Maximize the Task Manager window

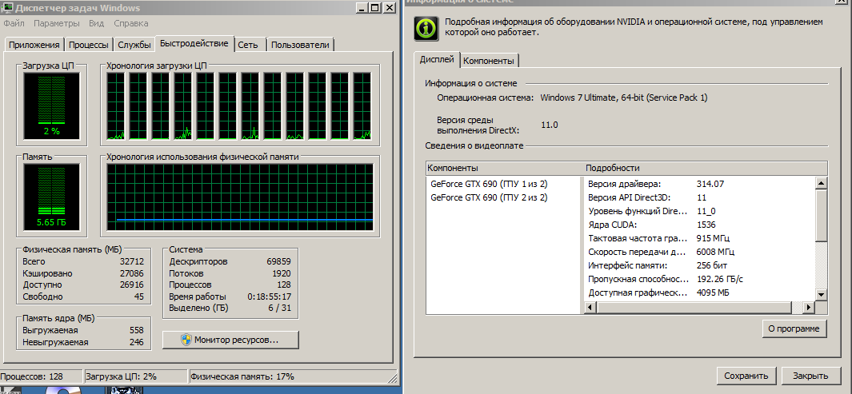tap(375, 8)
